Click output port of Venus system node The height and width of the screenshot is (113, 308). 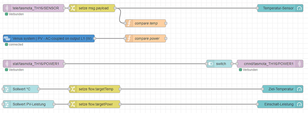pos(94,39)
